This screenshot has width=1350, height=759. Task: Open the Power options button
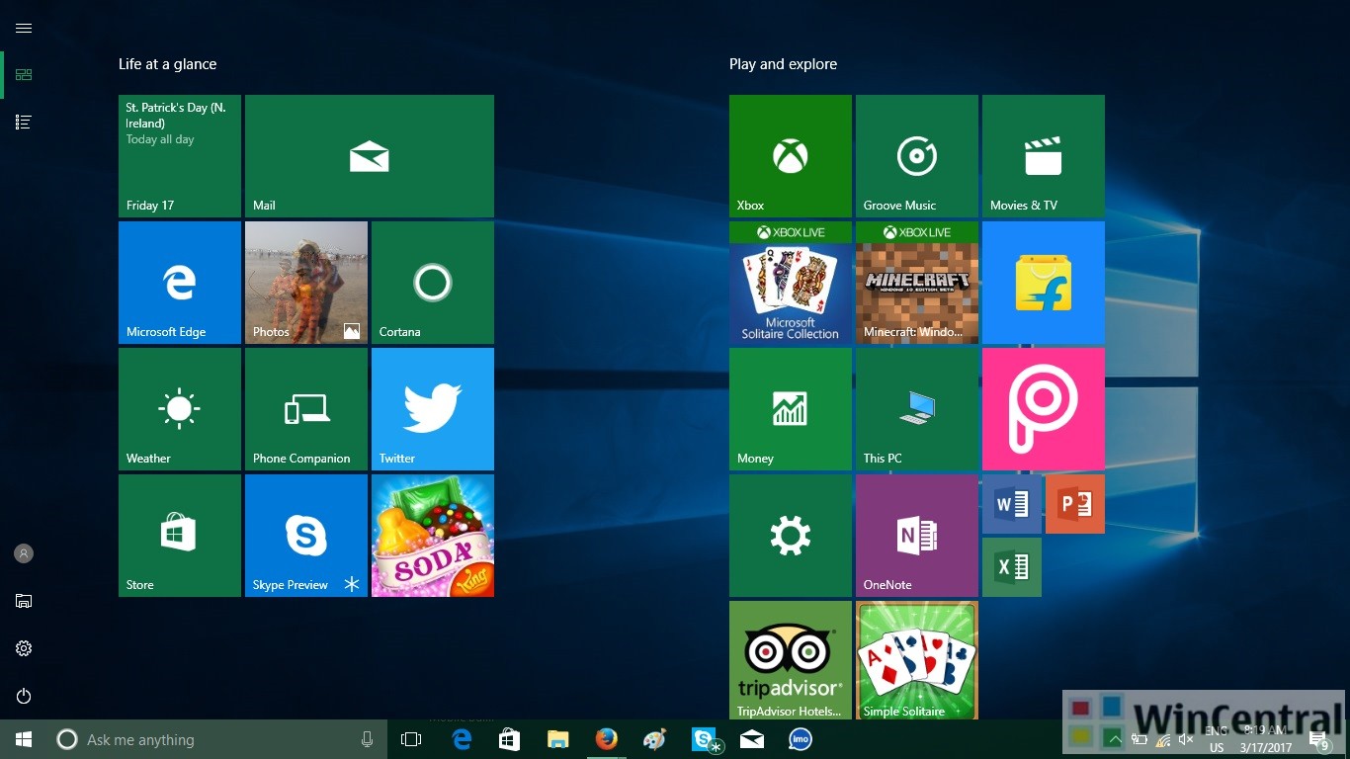(x=24, y=696)
